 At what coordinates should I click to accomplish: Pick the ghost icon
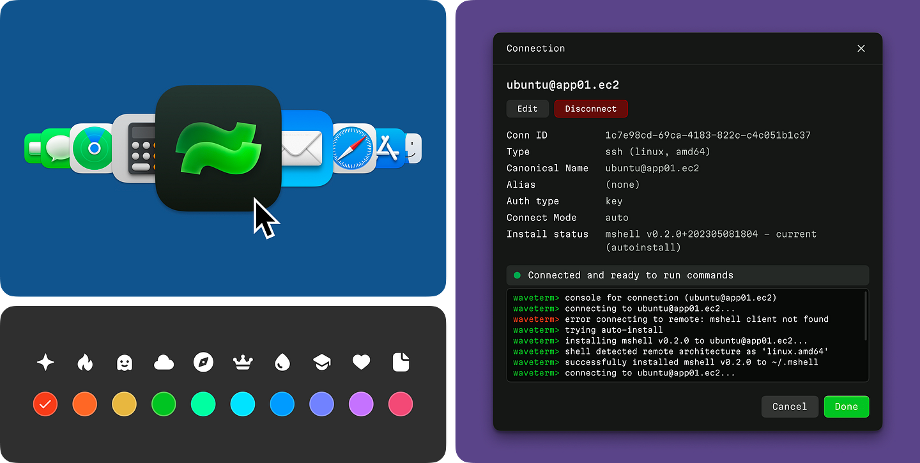(x=125, y=363)
